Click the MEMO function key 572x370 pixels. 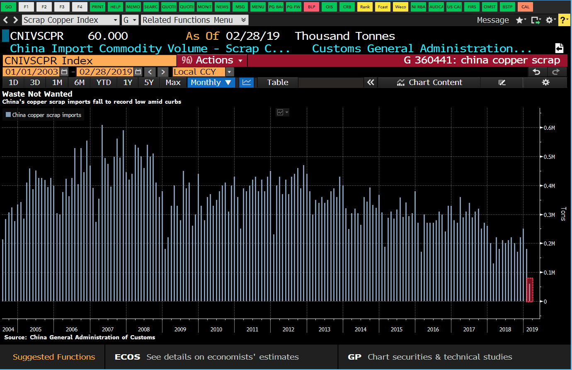(x=133, y=7)
